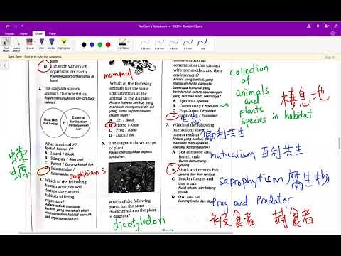Select the Lasso Select tool
341x256 pixels.
[x=16, y=46]
